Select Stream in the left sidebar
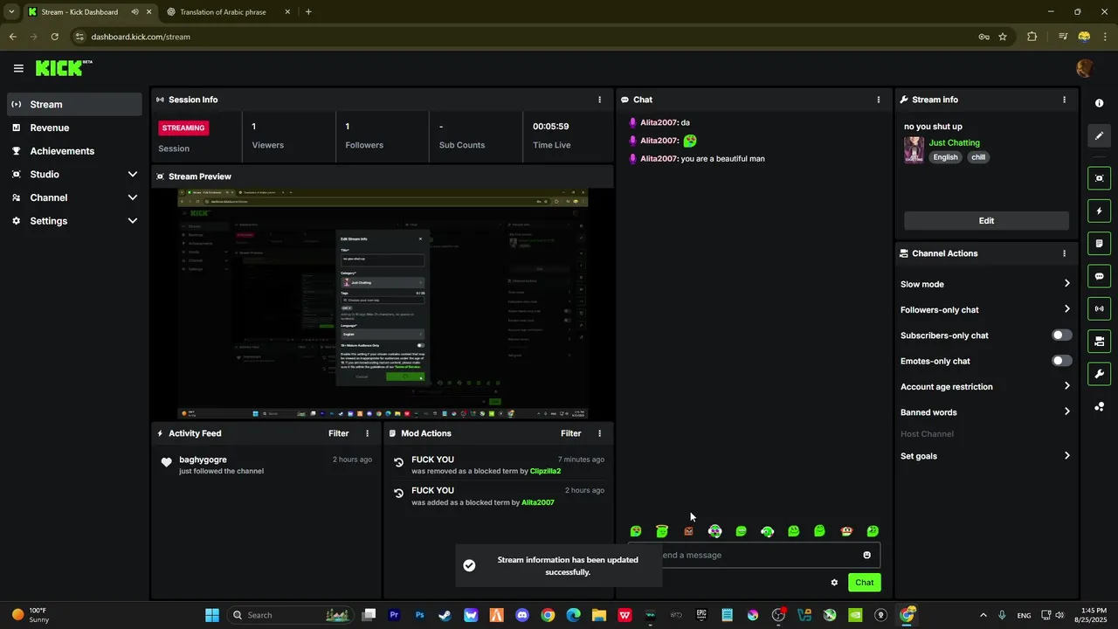The width and height of the screenshot is (1118, 629). click(74, 104)
